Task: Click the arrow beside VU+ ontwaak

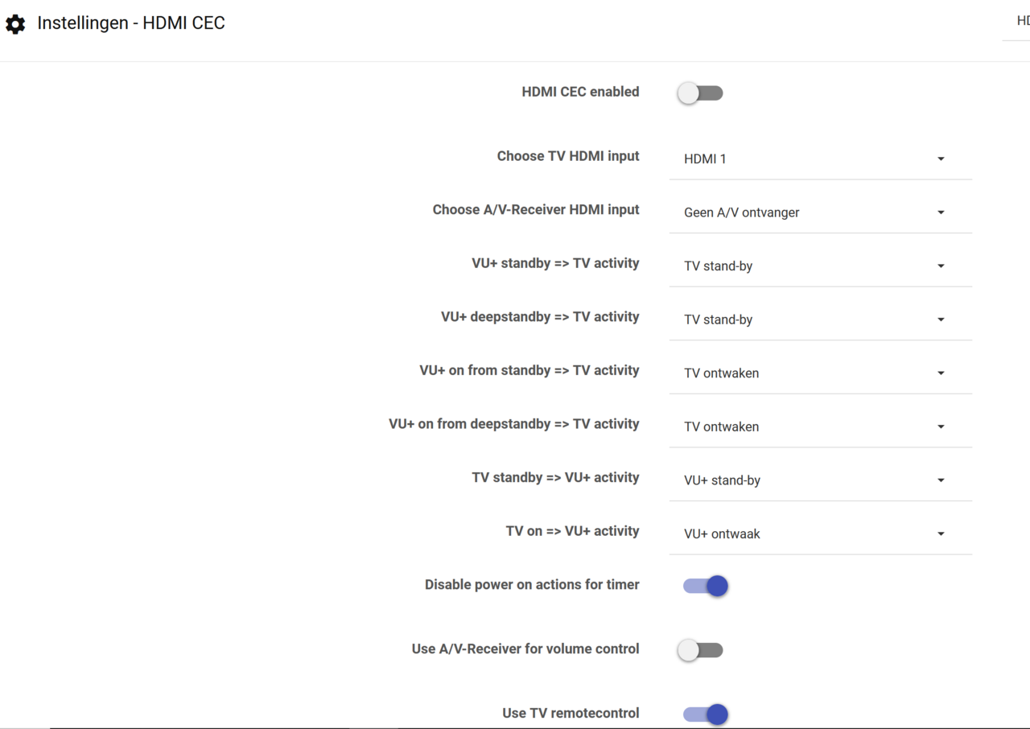Action: (941, 533)
